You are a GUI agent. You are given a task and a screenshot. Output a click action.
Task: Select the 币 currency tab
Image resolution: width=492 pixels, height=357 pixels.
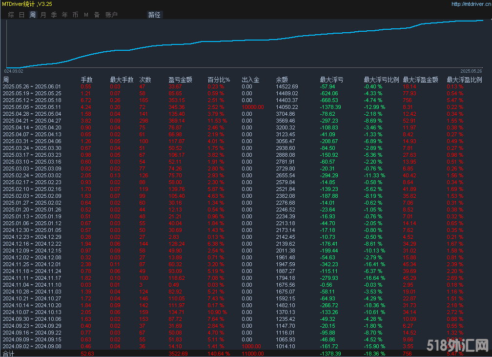(x=75, y=15)
